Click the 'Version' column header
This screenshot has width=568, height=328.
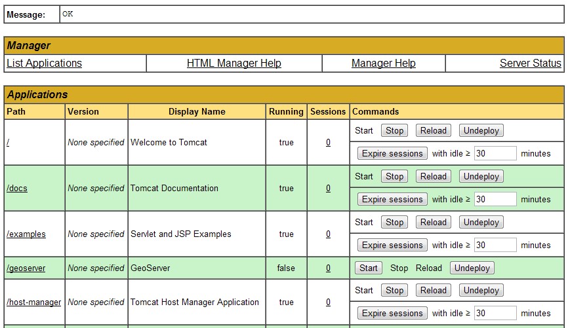click(x=83, y=112)
